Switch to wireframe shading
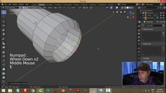The width and height of the screenshot is (166, 93). point(125,8)
